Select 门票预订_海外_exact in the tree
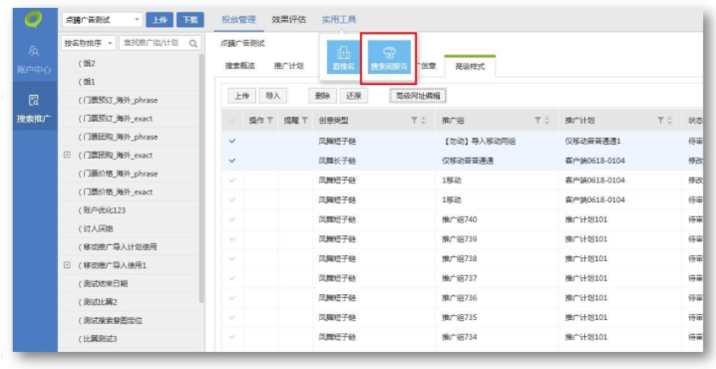Screen dimensions: 716x369 click(116, 119)
